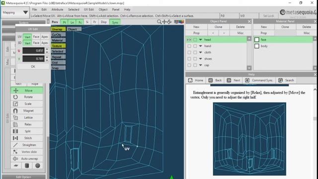318x179 pixels.
Task: Click the Home icon in Help panel
Action: pos(190,81)
